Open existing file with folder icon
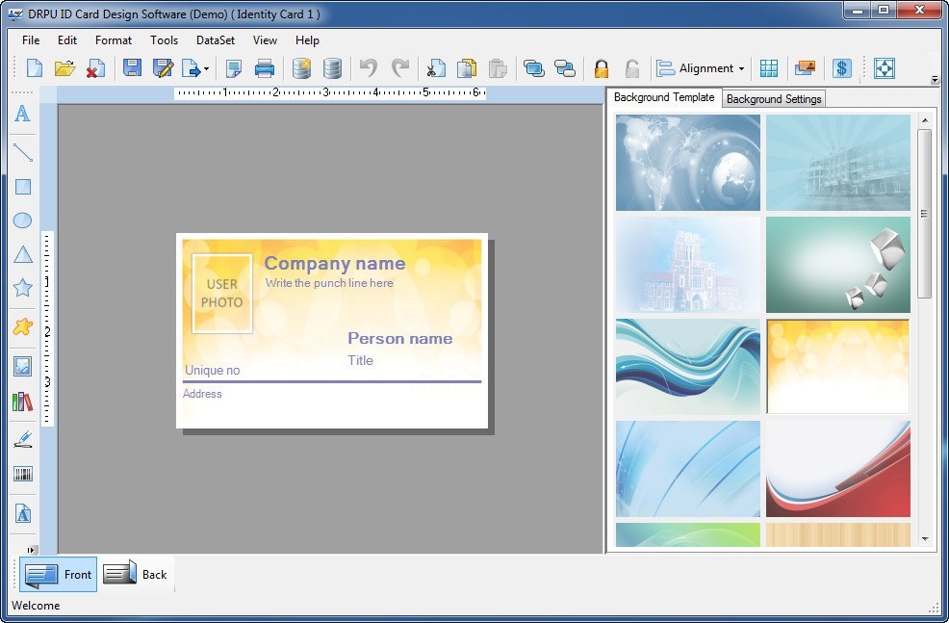Viewport: 949px width, 623px height. tap(64, 68)
